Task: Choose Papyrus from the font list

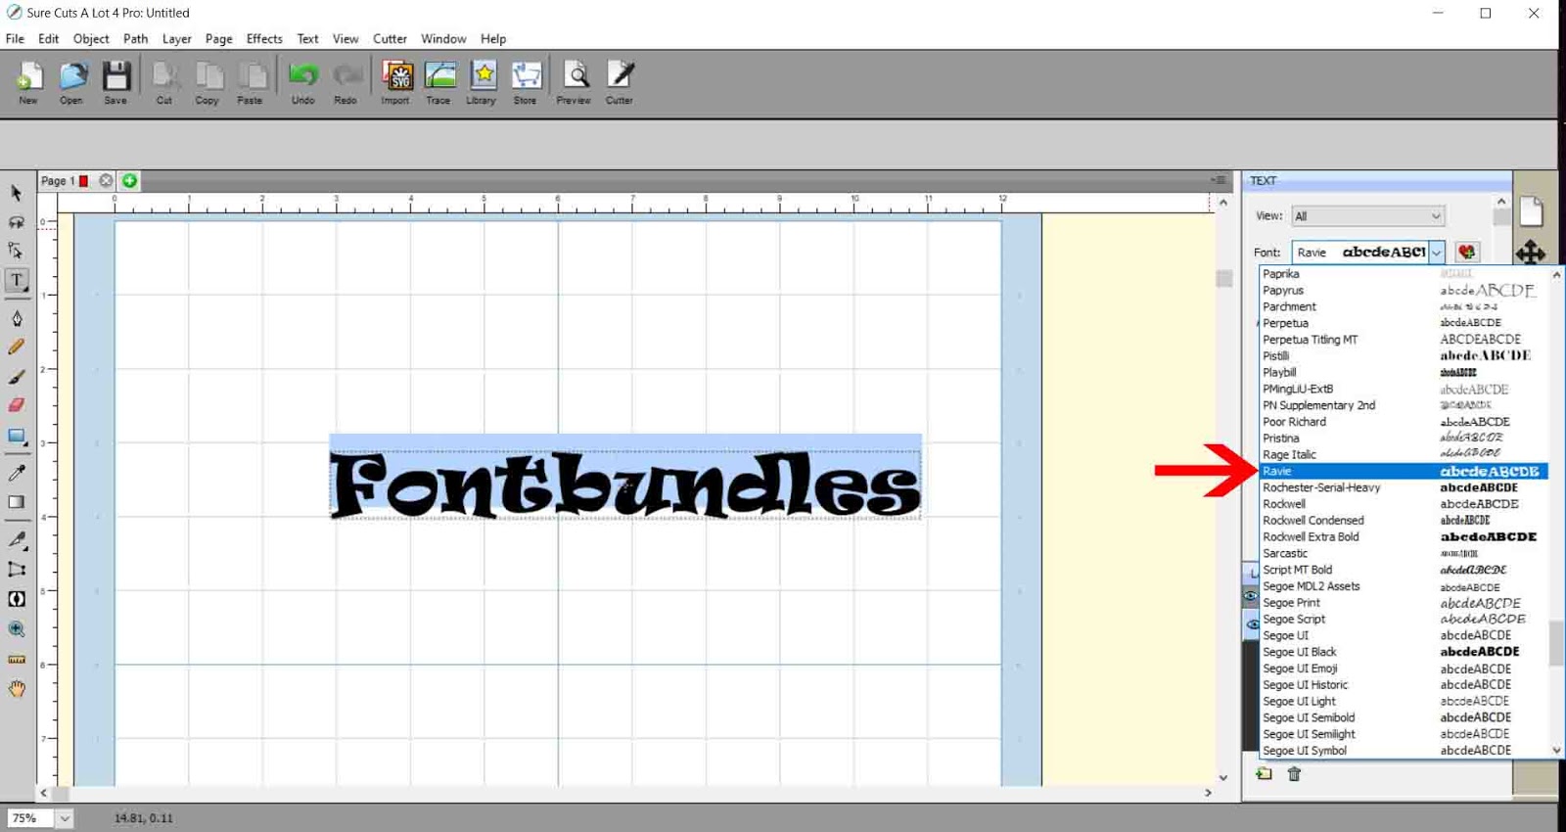Action: (x=1404, y=291)
